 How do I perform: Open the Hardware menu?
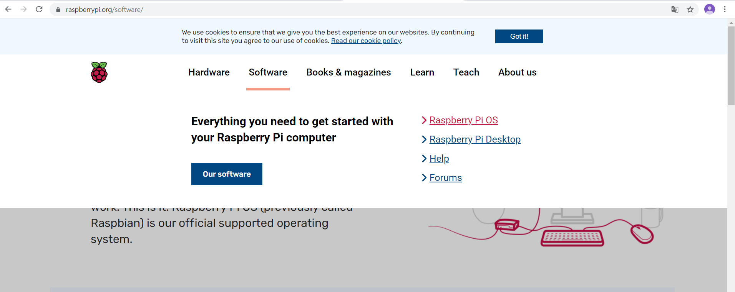point(209,72)
